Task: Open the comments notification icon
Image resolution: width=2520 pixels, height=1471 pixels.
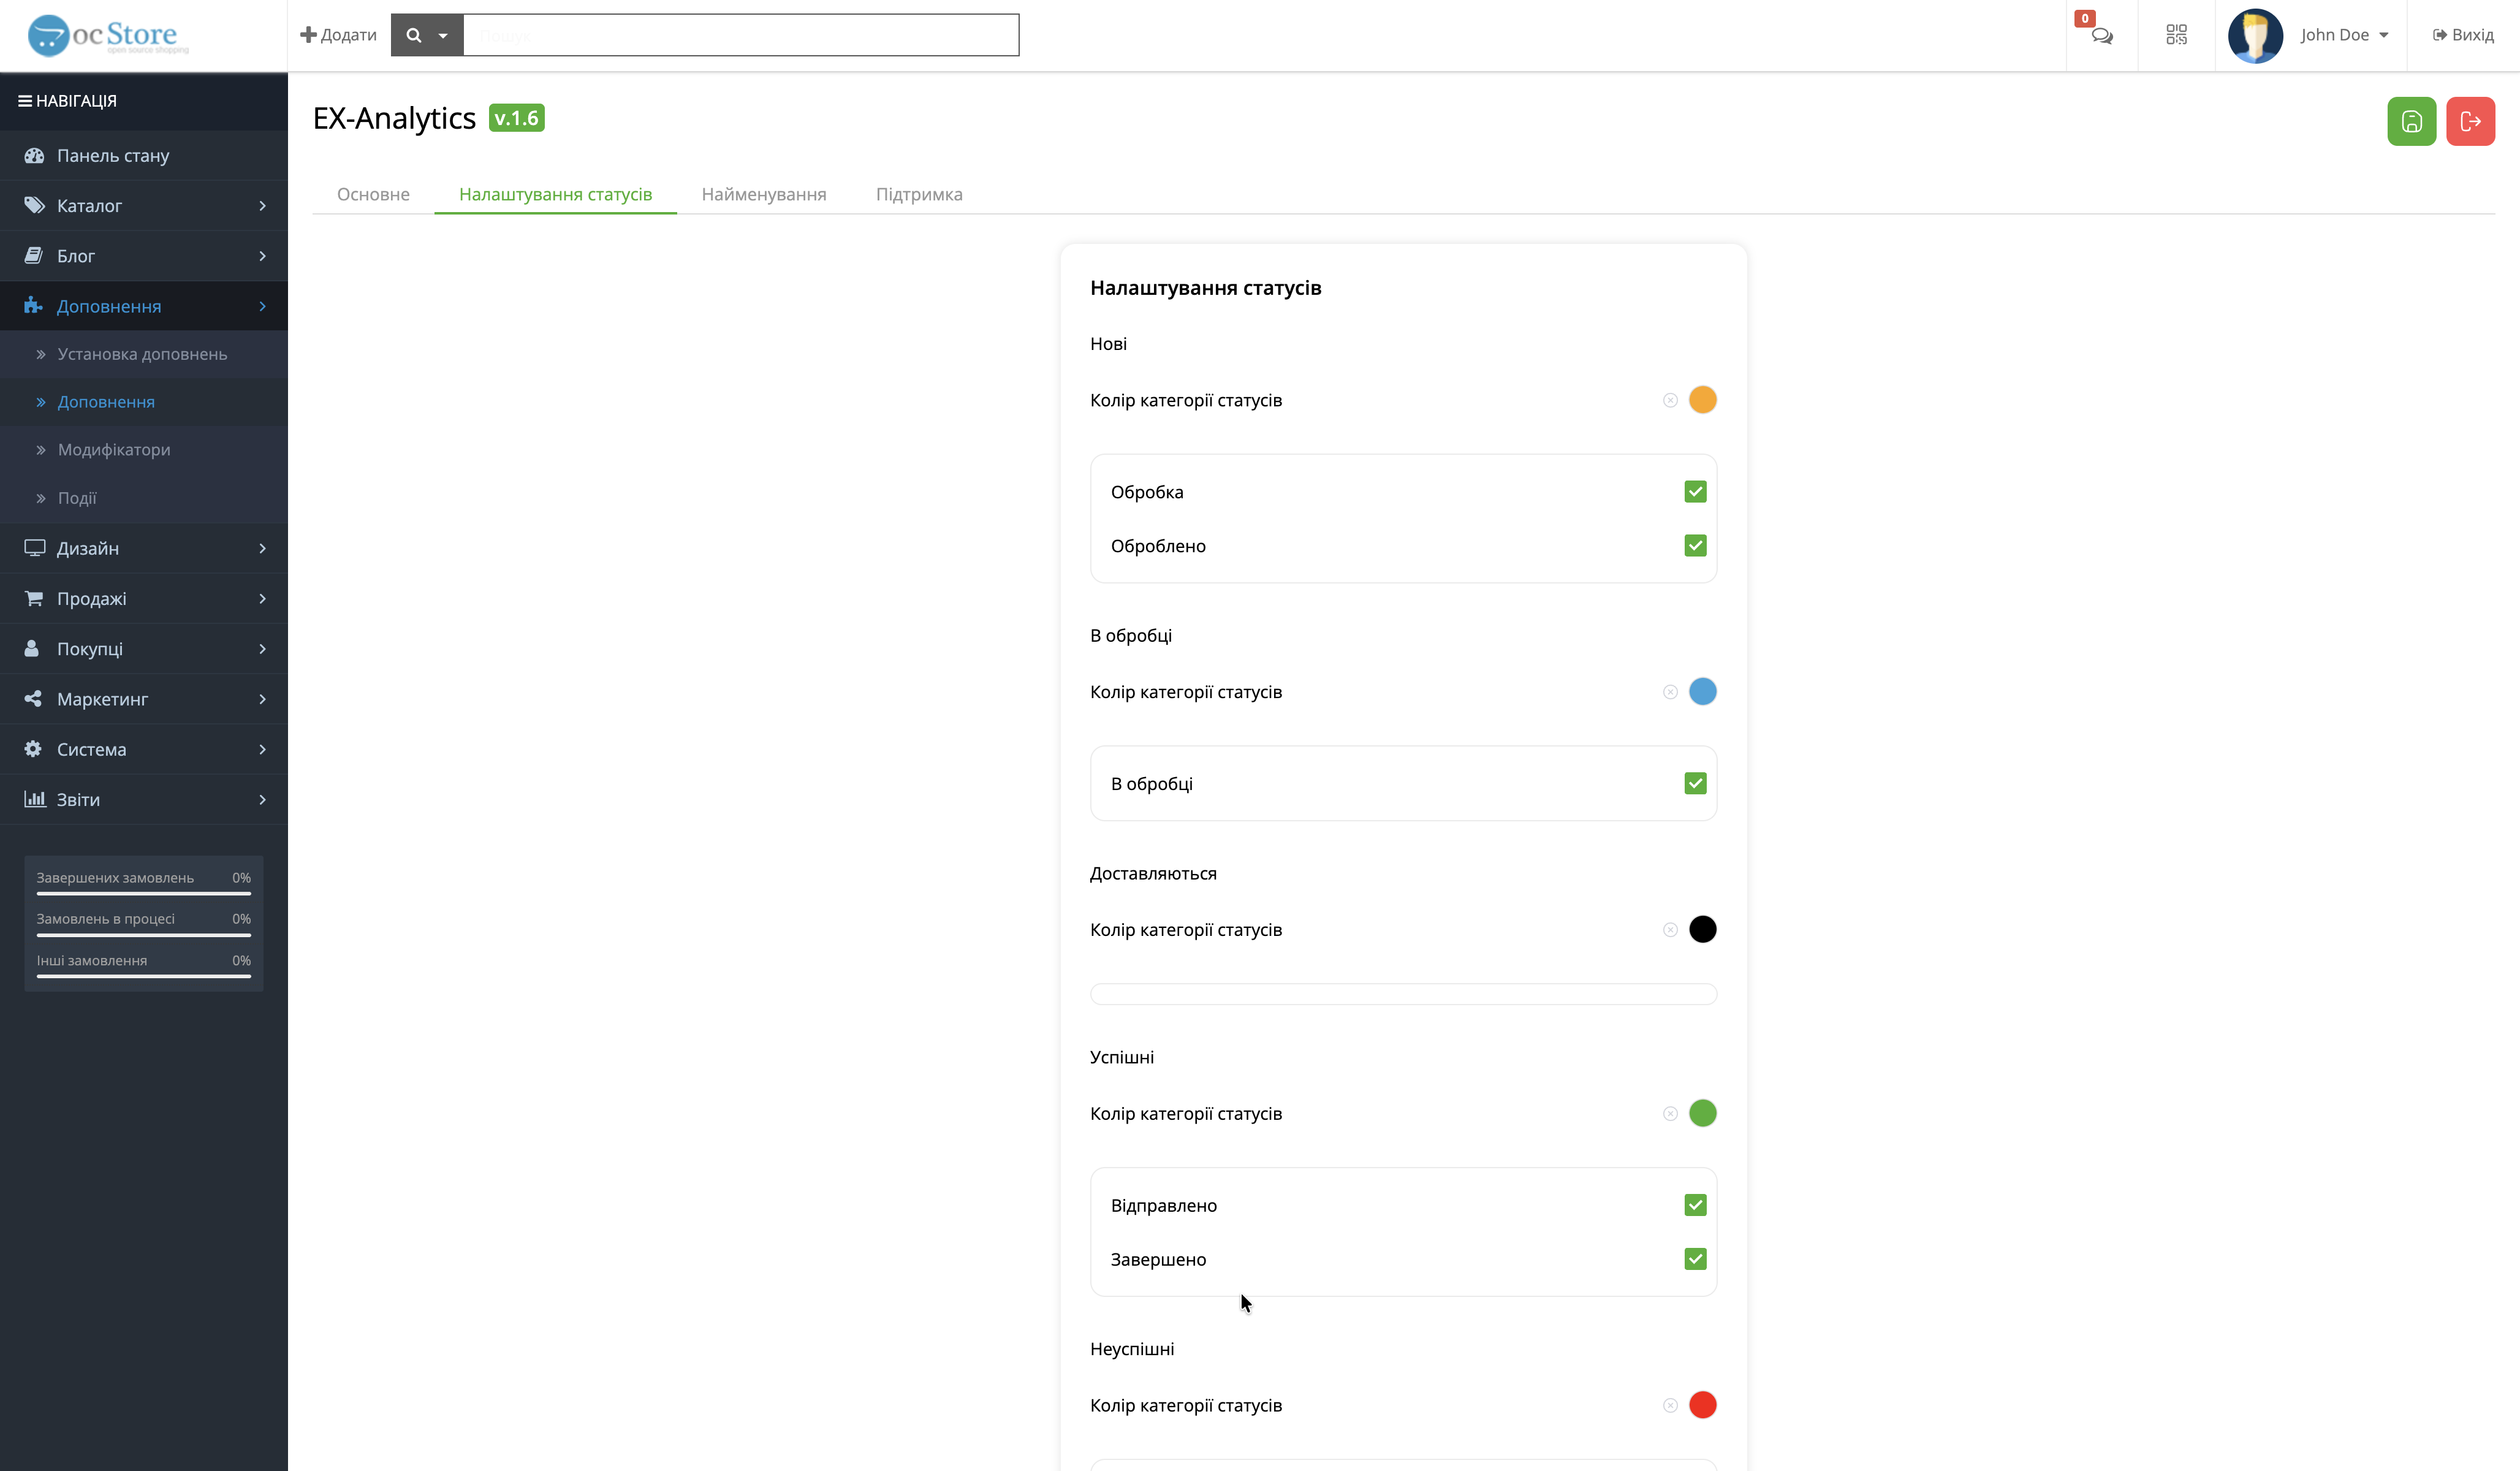Action: 2101,35
